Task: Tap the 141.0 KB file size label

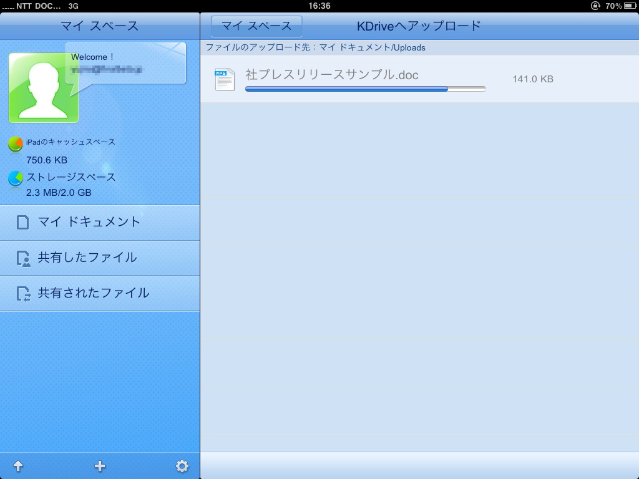Action: pos(532,79)
